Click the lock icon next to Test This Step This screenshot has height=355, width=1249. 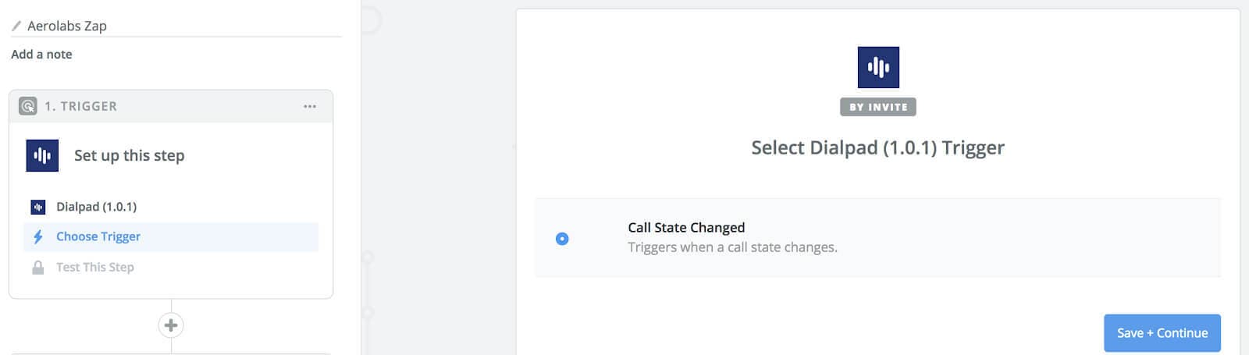coord(37,267)
